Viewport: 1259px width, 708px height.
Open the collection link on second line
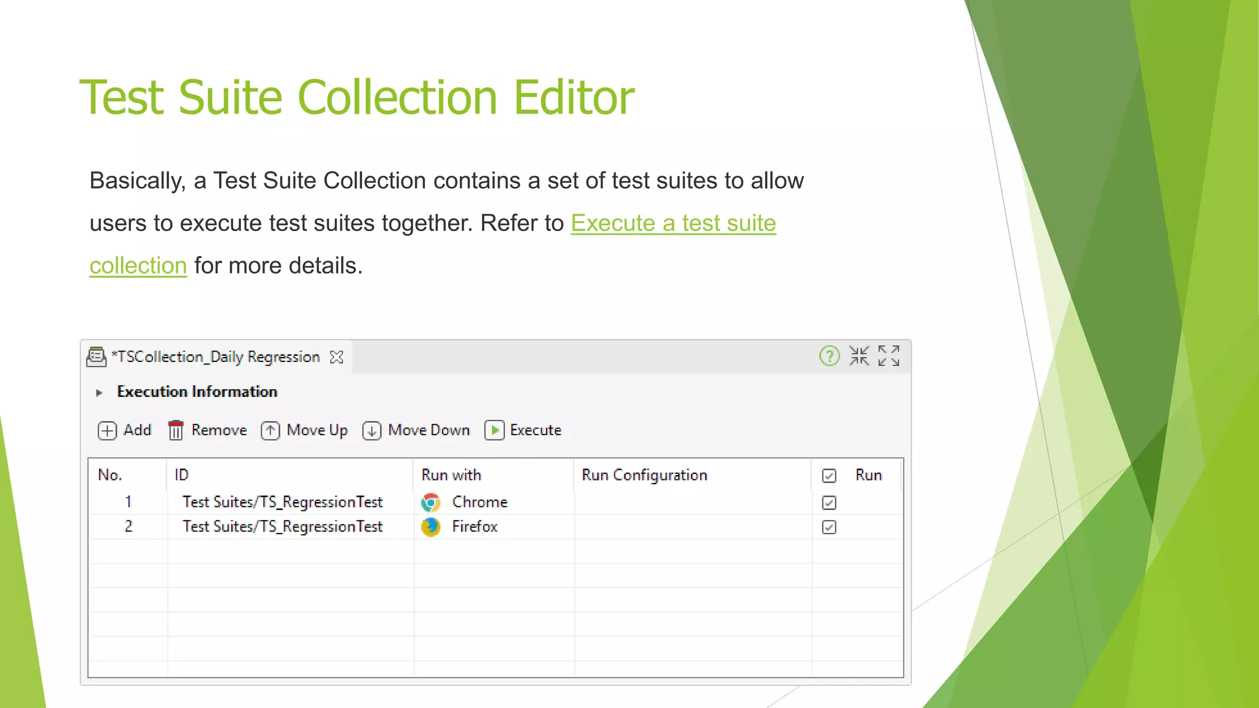click(x=138, y=265)
